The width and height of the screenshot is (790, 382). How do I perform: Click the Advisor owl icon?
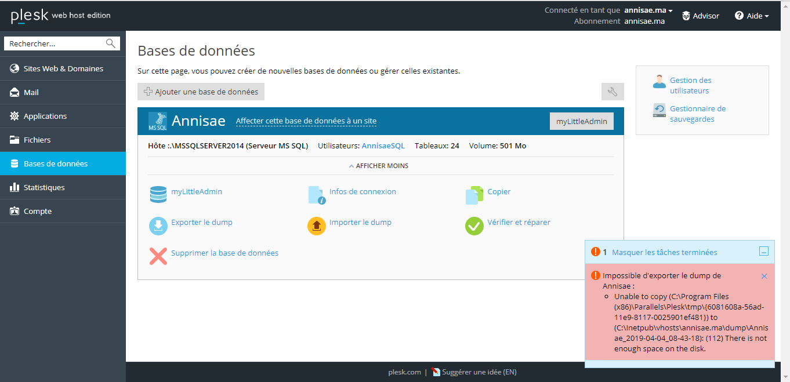click(686, 16)
